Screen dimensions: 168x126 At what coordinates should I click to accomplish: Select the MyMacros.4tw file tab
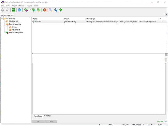click(7, 16)
